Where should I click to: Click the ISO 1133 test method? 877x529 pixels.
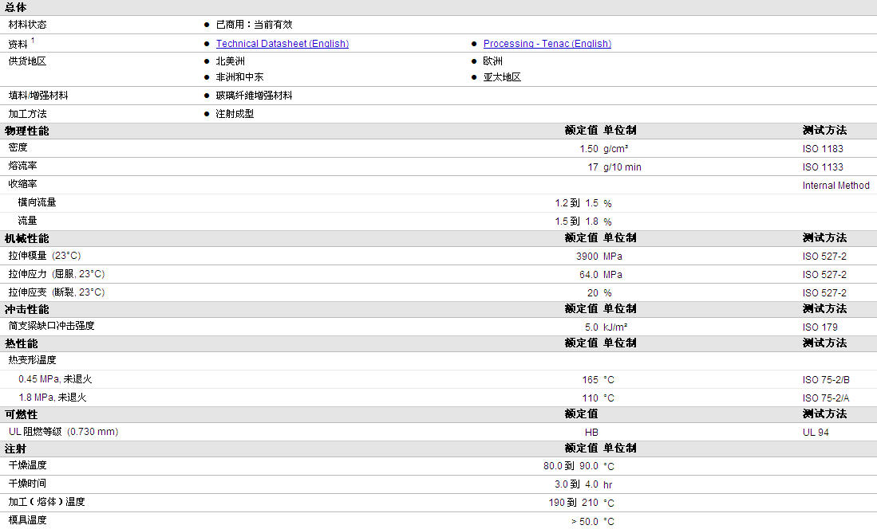823,167
